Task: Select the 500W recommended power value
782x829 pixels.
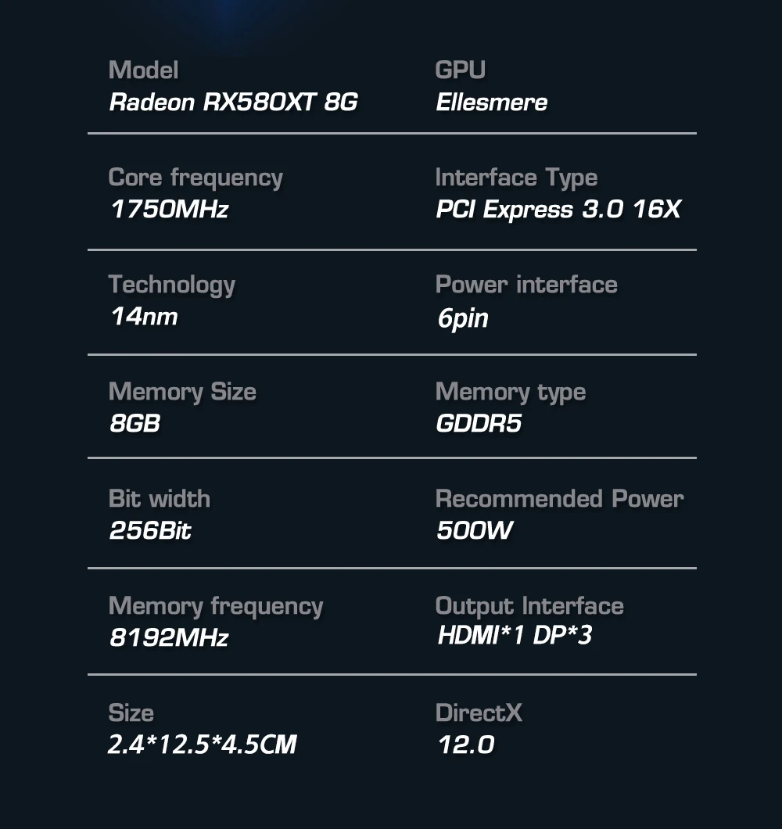Action: (x=474, y=530)
